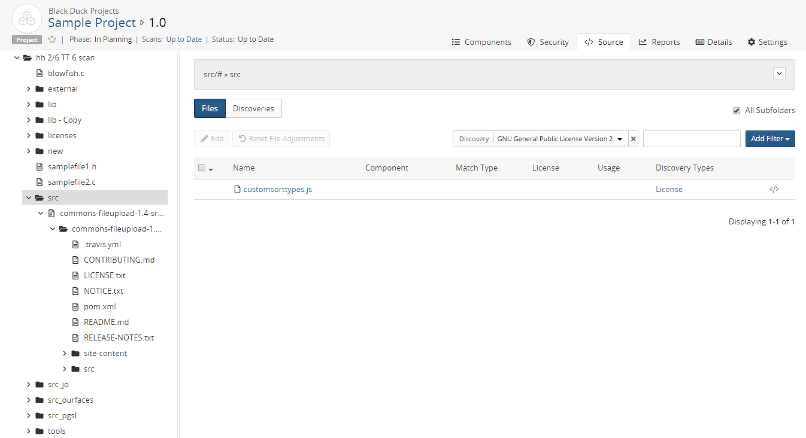Image resolution: width=806 pixels, height=438 pixels.
Task: Toggle the All Subfolders checkbox
Action: [x=737, y=111]
